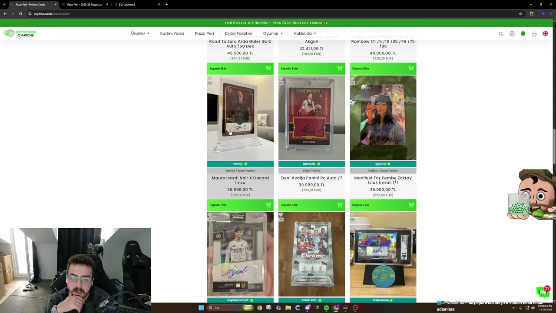Switch language via the UK flag
The width and height of the screenshot is (556, 313).
click(x=545, y=33)
